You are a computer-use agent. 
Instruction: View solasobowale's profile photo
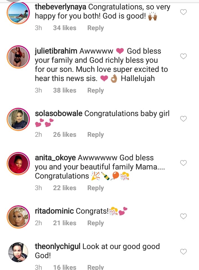pos(18,119)
